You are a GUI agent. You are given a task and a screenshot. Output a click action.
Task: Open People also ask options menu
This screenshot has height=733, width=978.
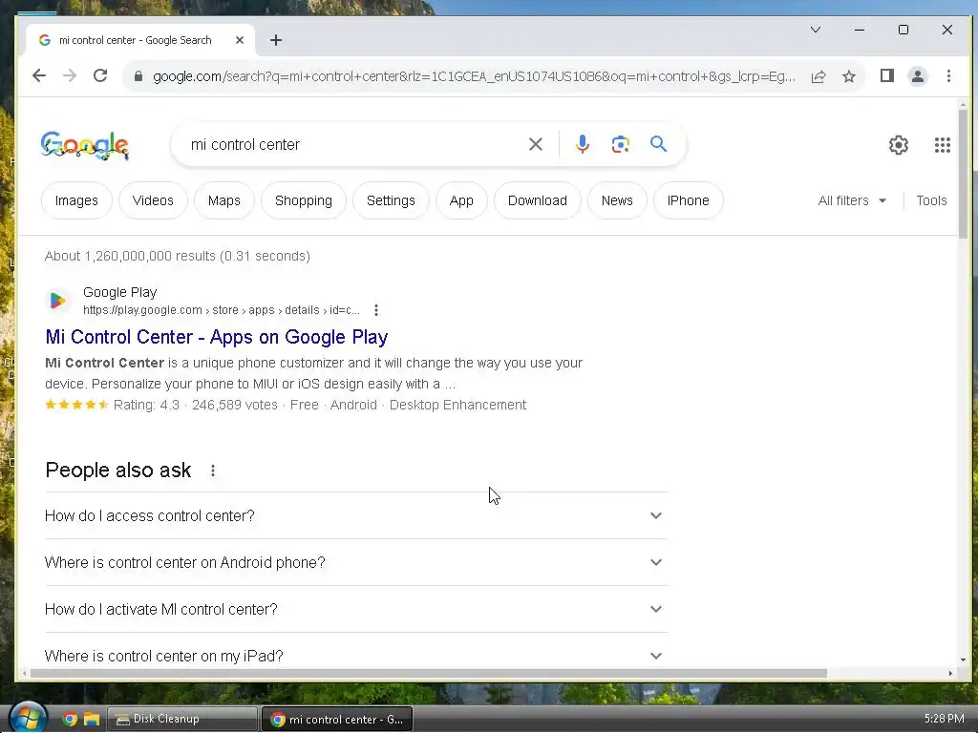(x=213, y=471)
